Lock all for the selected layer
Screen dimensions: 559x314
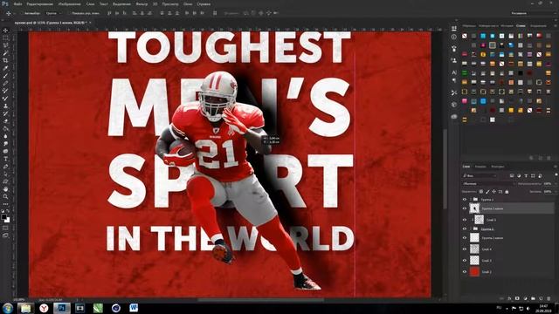[x=507, y=192]
